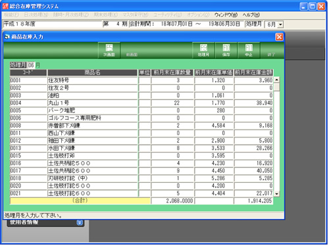Open the ヘルプ(H) menu
Image resolution: width=329 pixels, height=246 pixels.
tap(251, 15)
